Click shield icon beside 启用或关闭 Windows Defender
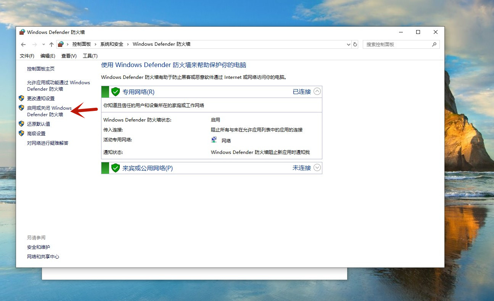Screen dimensions: 494x301 tap(21, 108)
